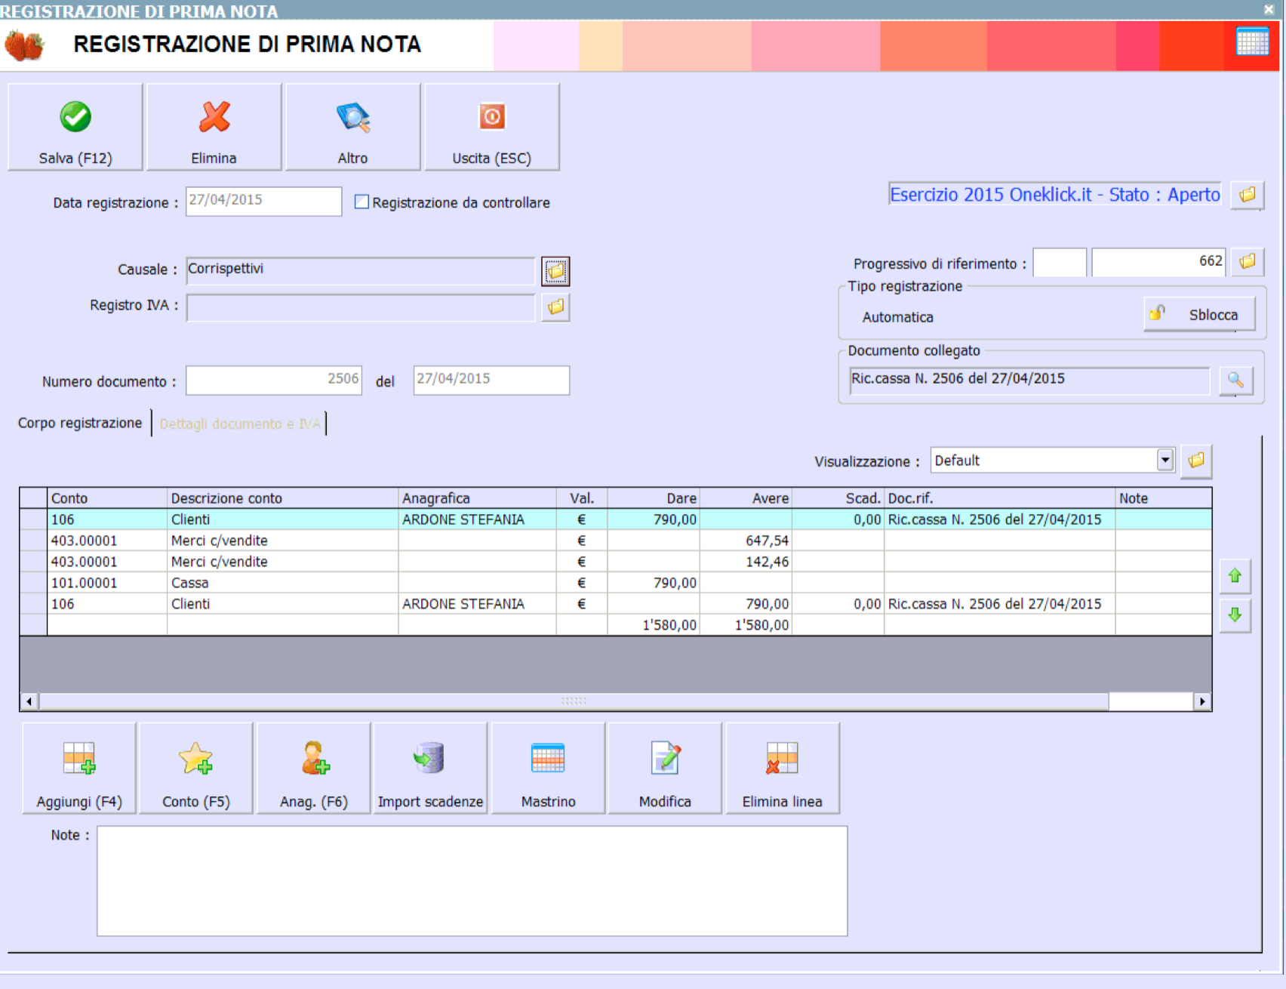Click Import scadenze database icon
This screenshot has width=1286, height=989.
[430, 768]
